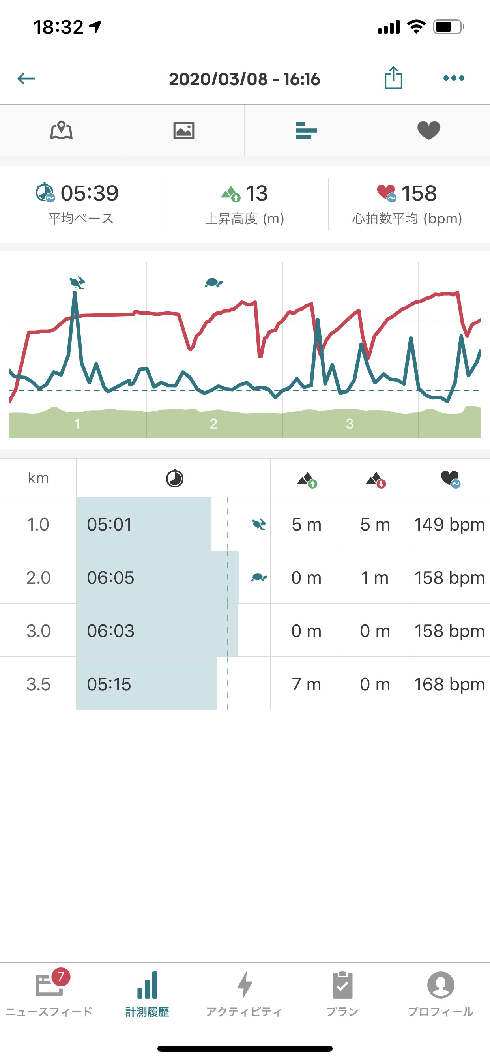Select the splits bar chart tab

point(306,131)
